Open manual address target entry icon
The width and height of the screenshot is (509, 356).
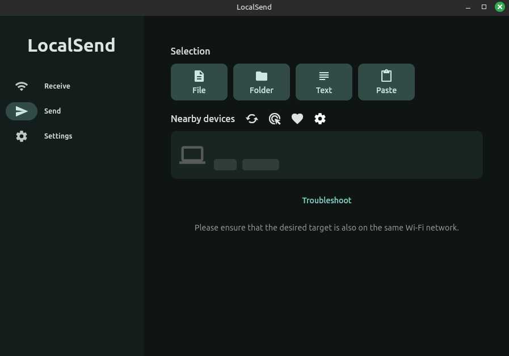275,119
